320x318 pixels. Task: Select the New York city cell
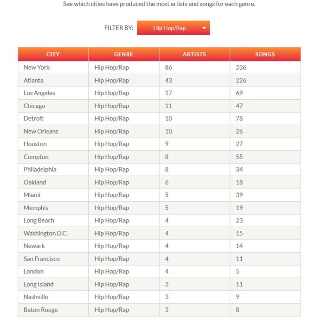point(53,68)
